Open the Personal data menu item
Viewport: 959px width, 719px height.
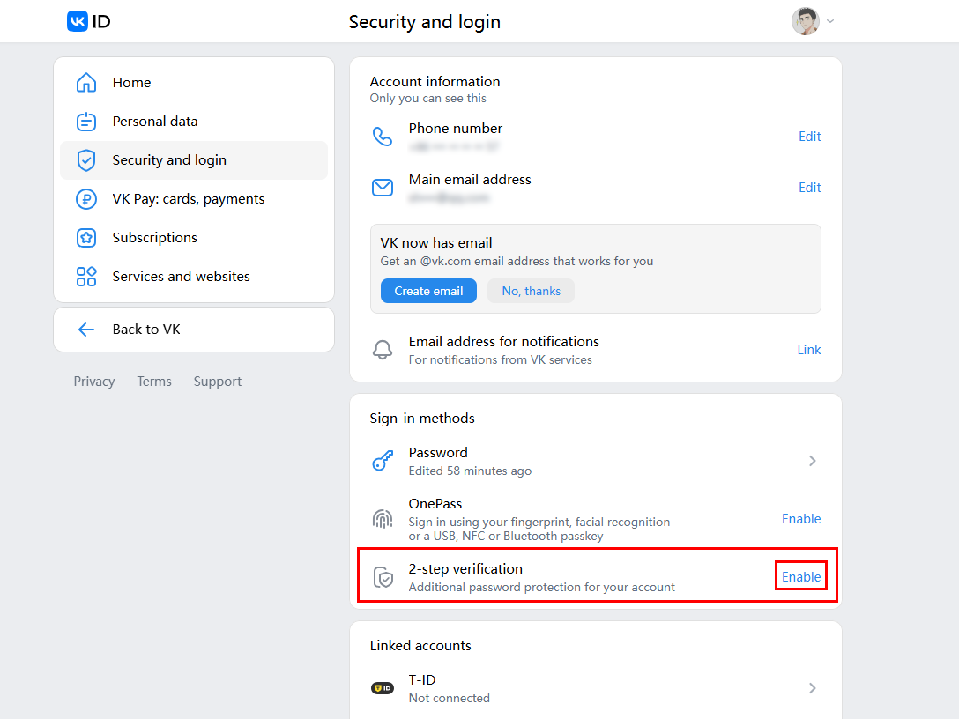click(x=194, y=122)
